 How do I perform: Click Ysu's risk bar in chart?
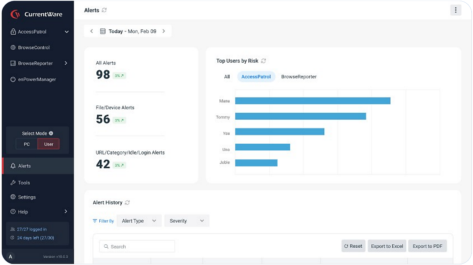[280, 132]
